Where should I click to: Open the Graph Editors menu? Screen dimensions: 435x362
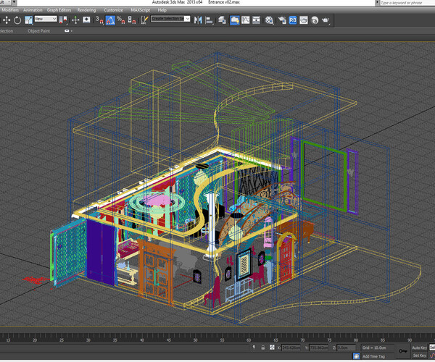click(59, 10)
